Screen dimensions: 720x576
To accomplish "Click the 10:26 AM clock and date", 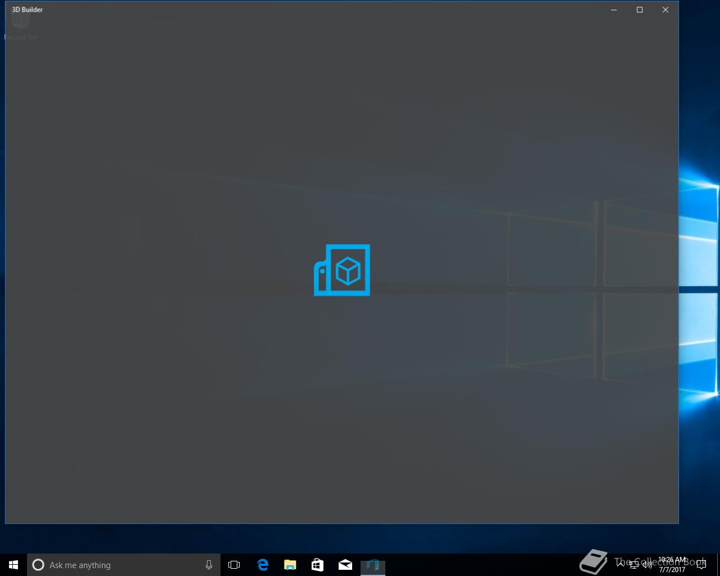I will [672, 565].
